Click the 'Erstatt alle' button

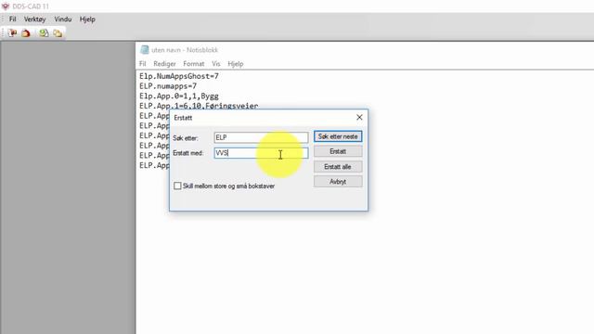point(338,167)
